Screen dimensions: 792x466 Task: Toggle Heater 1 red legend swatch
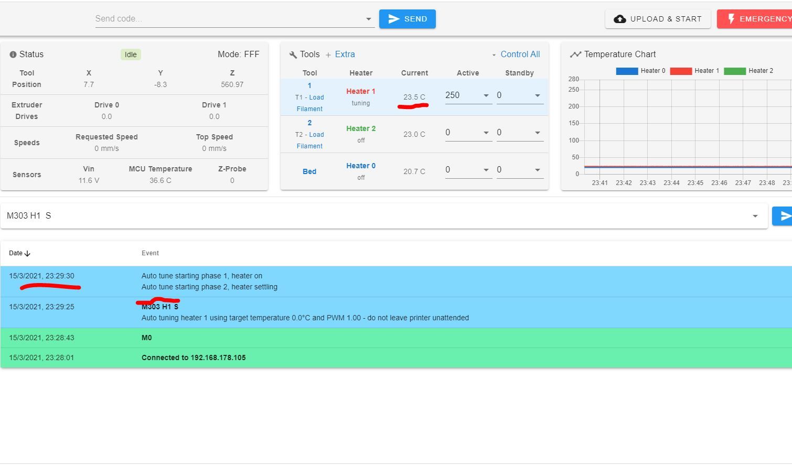681,71
